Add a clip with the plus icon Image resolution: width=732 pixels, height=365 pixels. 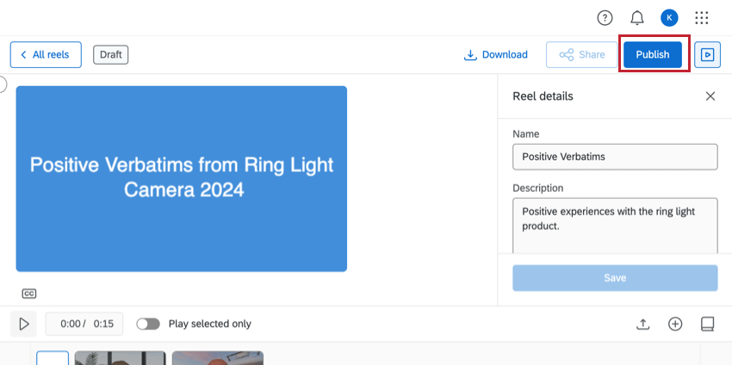point(675,324)
